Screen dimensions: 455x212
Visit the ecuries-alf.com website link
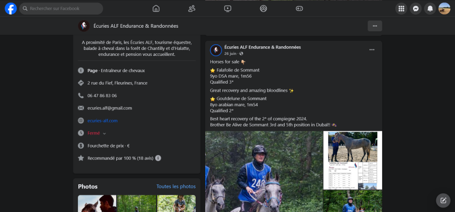(102, 121)
